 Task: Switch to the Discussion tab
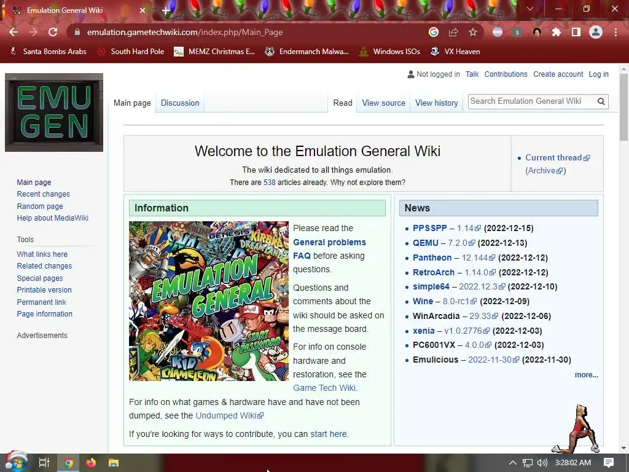coord(180,103)
